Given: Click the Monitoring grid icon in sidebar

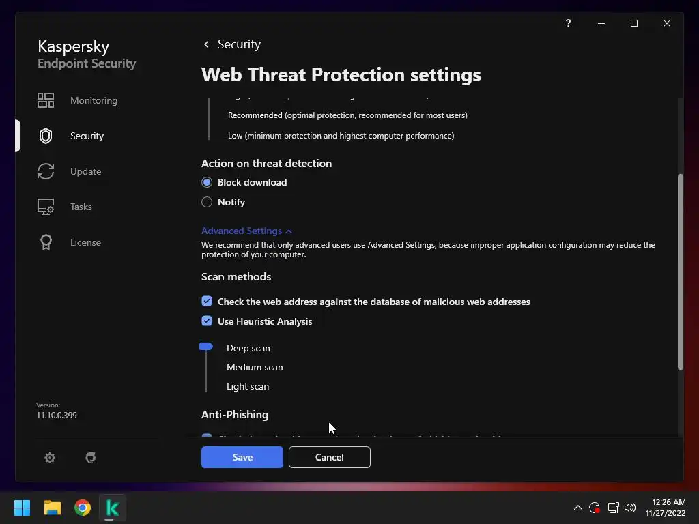Looking at the screenshot, I should (46, 100).
